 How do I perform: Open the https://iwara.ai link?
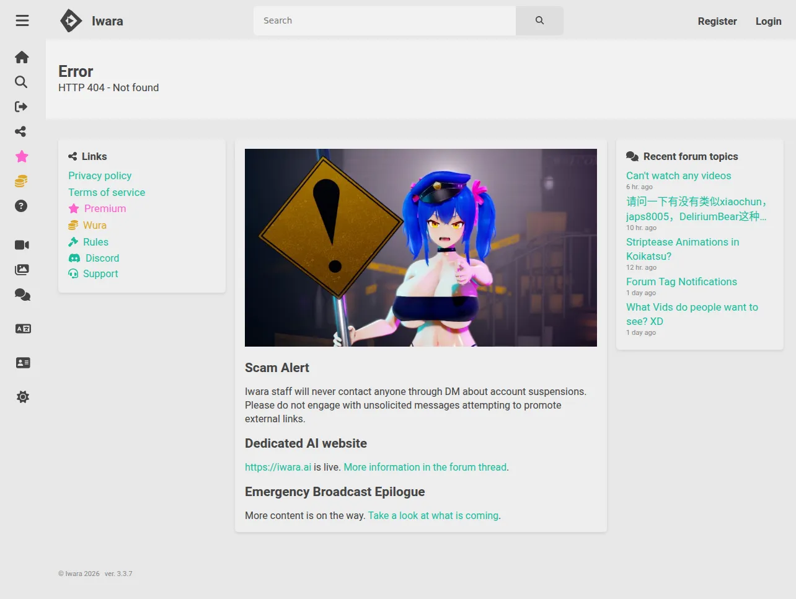(x=278, y=467)
